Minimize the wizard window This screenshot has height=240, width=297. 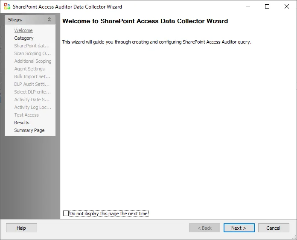click(x=248, y=6)
